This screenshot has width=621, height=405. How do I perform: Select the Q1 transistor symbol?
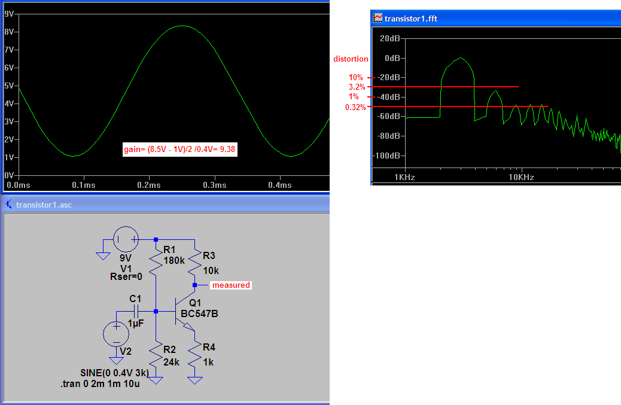click(184, 312)
